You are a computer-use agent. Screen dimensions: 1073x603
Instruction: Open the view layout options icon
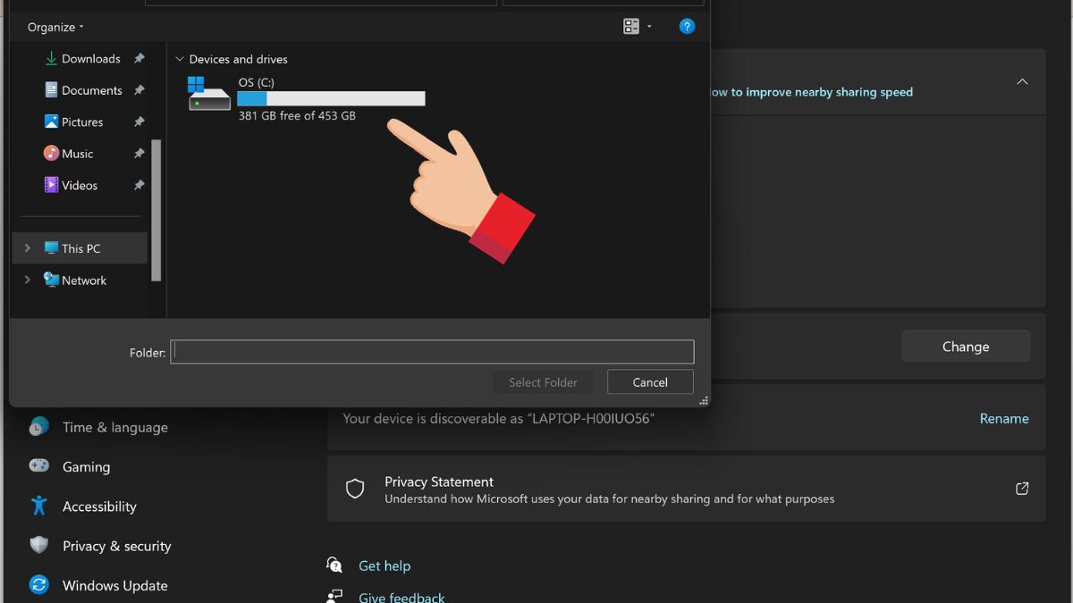631,27
